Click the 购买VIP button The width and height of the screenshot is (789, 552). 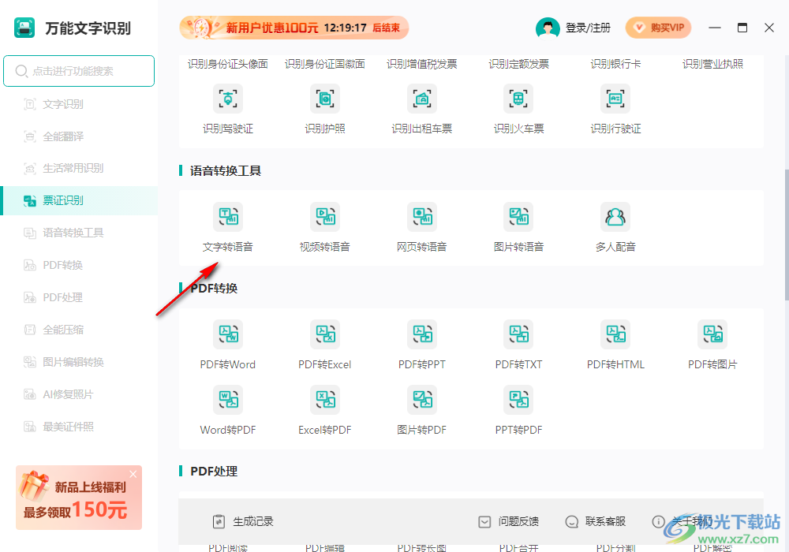click(658, 28)
